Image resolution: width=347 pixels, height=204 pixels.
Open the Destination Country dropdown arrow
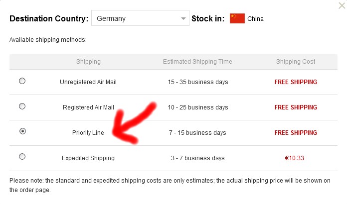(x=183, y=18)
